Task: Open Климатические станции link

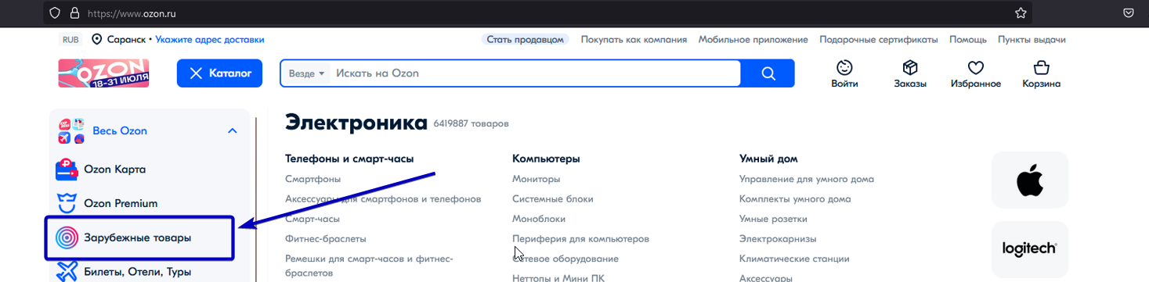Action: [794, 259]
